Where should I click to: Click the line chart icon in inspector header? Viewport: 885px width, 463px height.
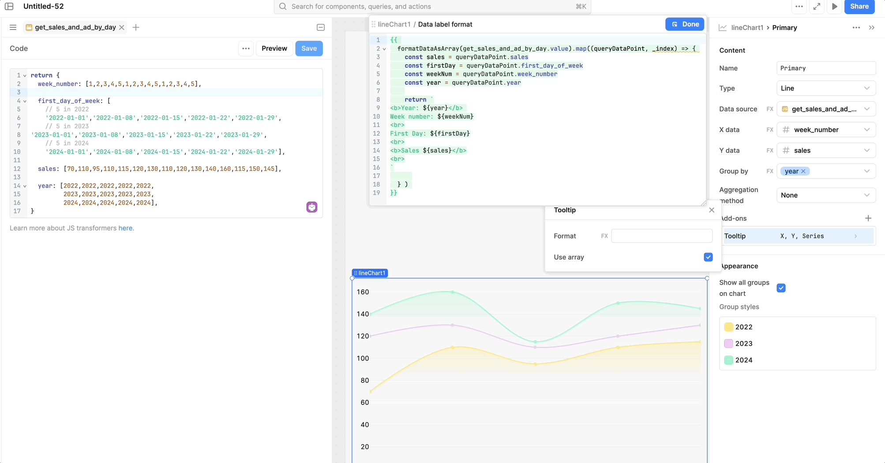click(723, 28)
